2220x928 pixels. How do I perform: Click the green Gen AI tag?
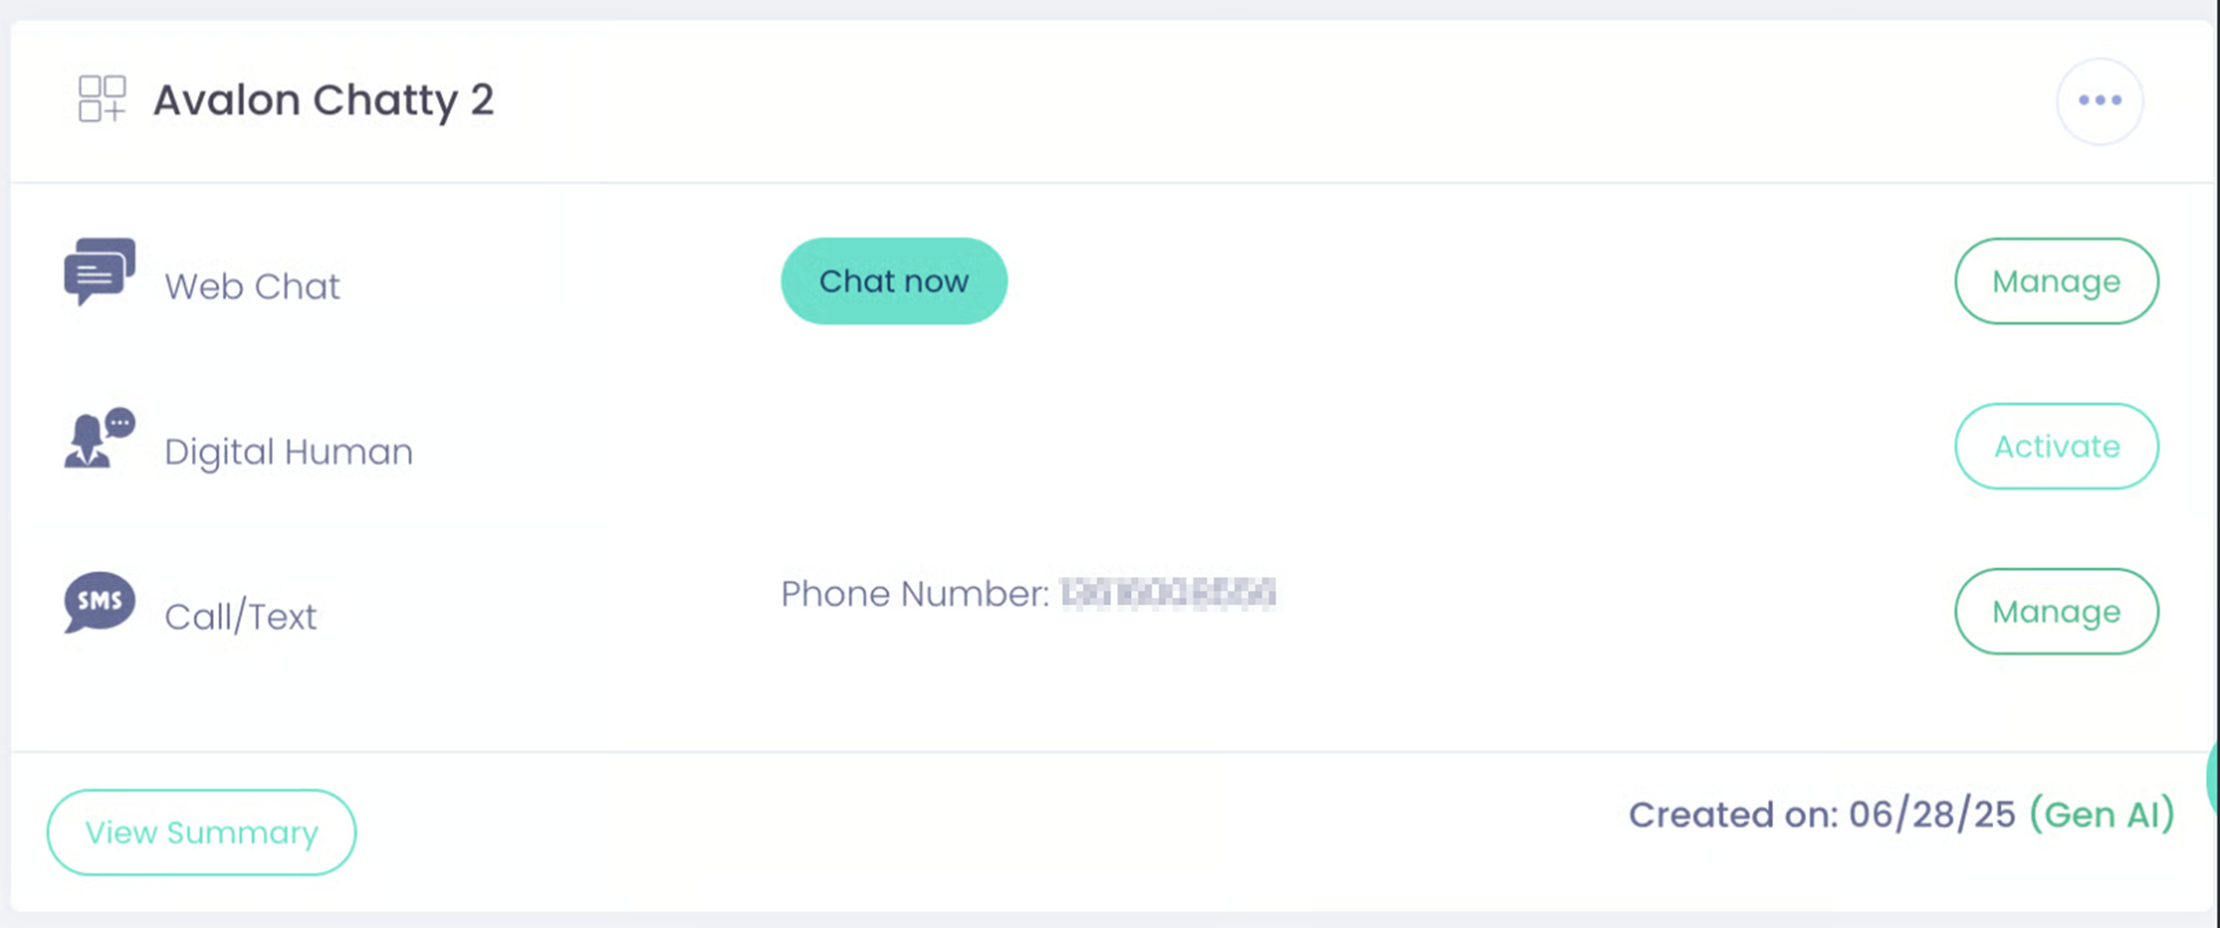pos(2102,814)
